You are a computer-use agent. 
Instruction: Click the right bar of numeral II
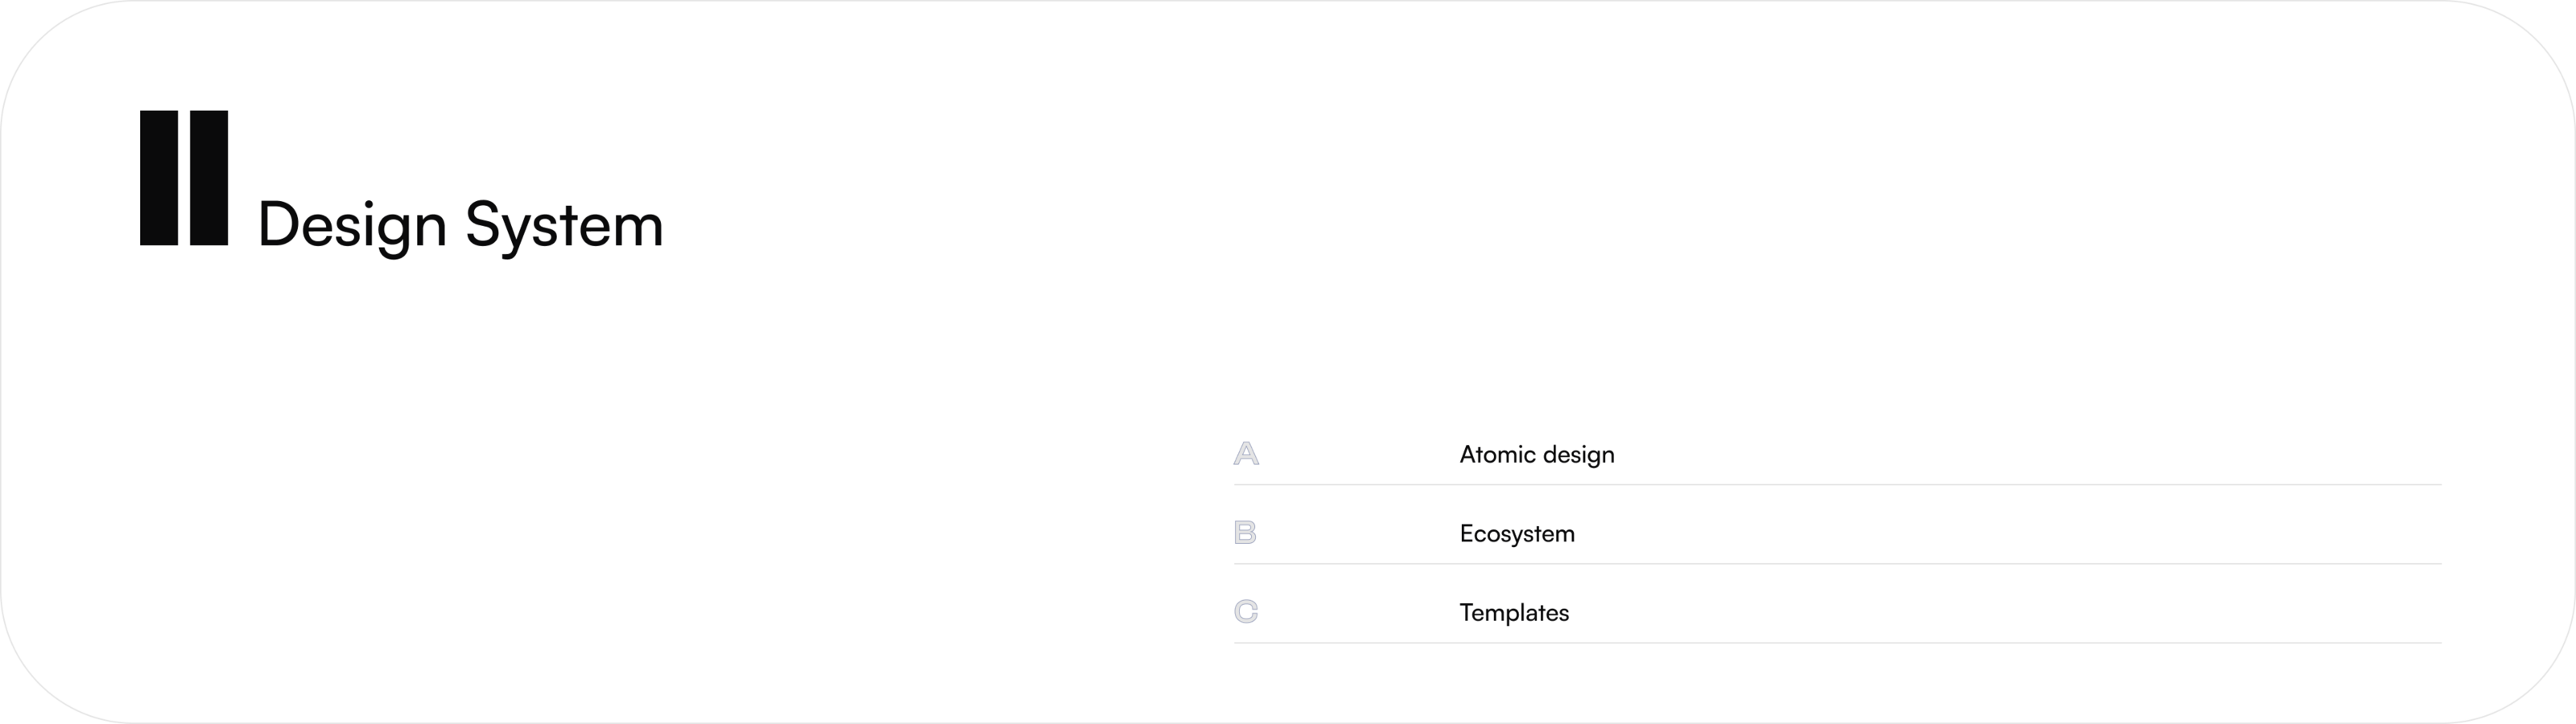coord(208,178)
